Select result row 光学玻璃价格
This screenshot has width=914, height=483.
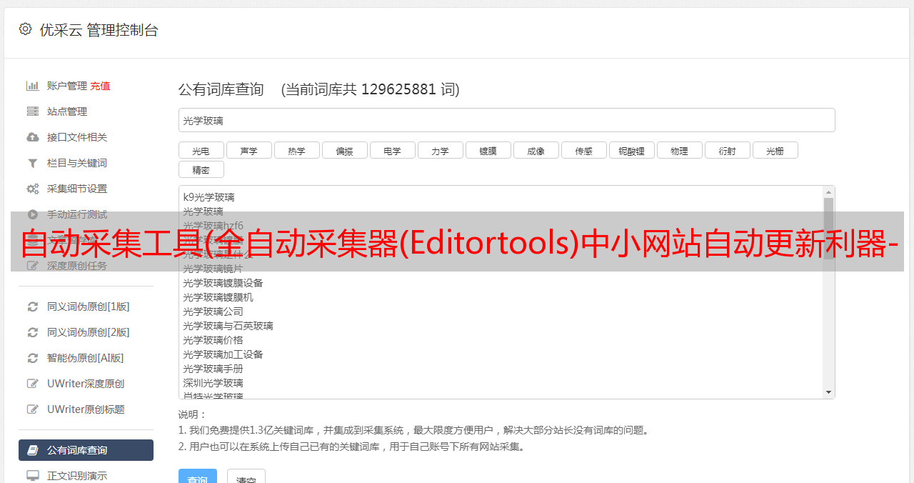click(213, 340)
